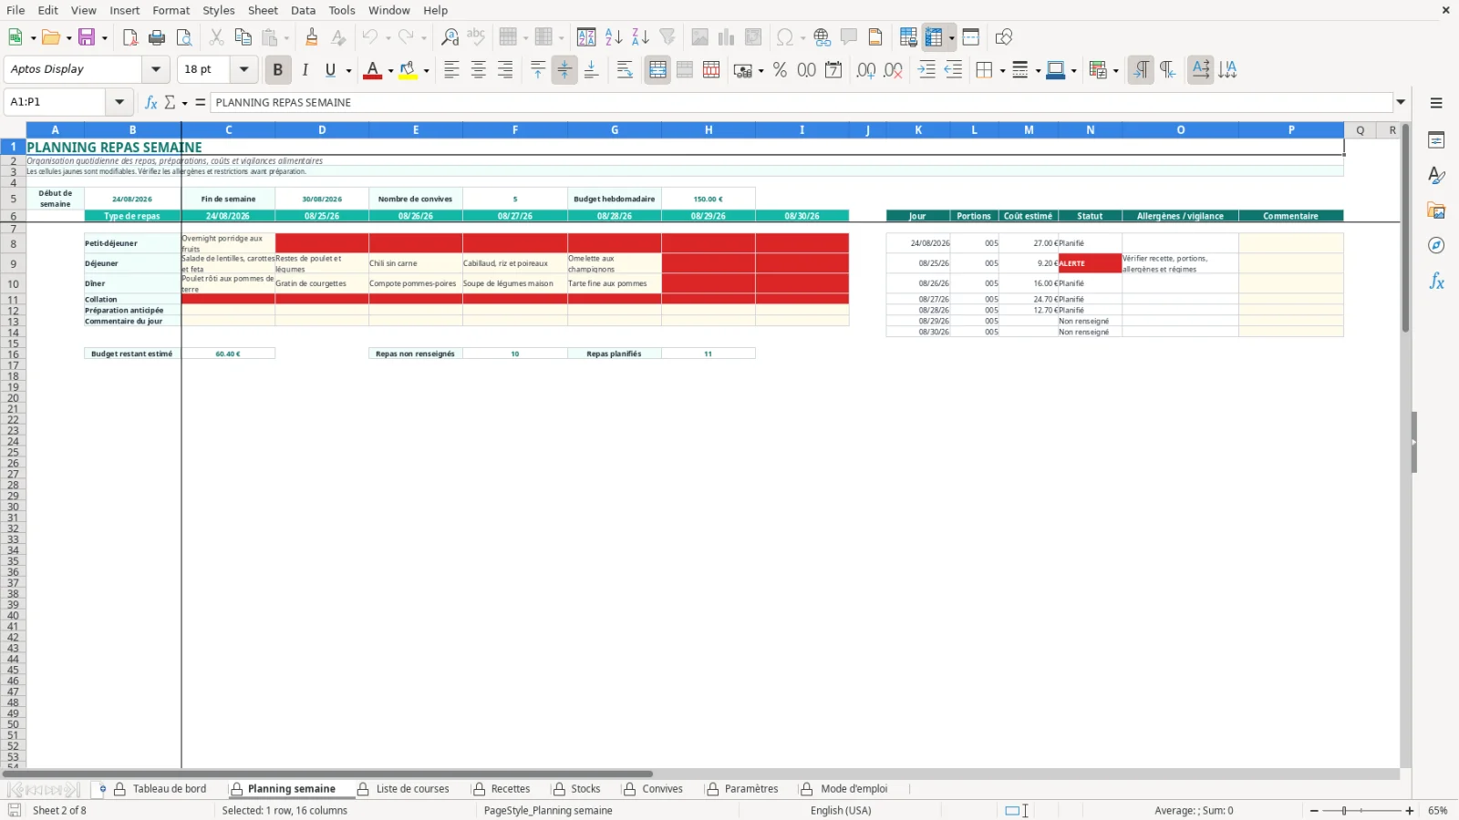1459x820 pixels.
Task: Open the Sheet menu
Action: click(263, 10)
